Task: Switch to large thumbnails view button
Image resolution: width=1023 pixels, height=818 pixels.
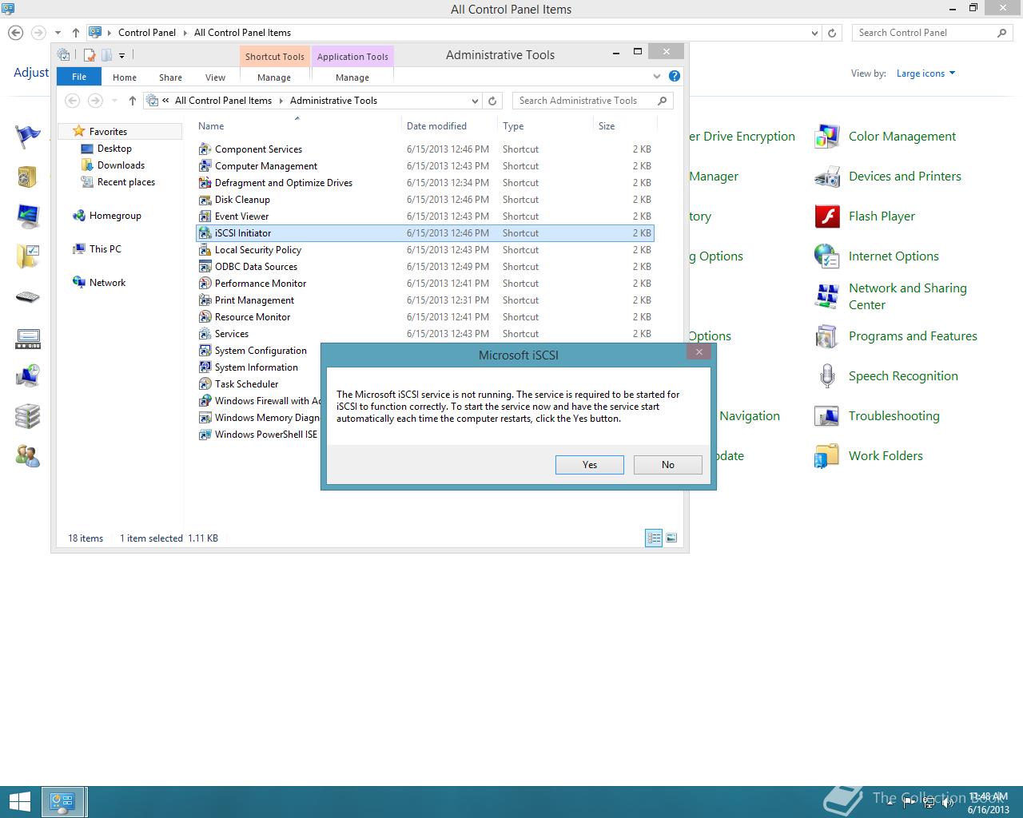Action: [x=671, y=538]
